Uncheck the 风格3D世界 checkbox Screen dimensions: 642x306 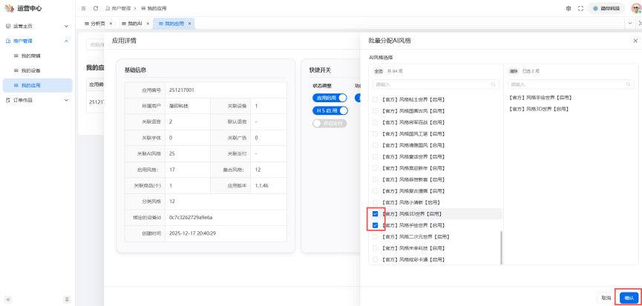point(376,214)
